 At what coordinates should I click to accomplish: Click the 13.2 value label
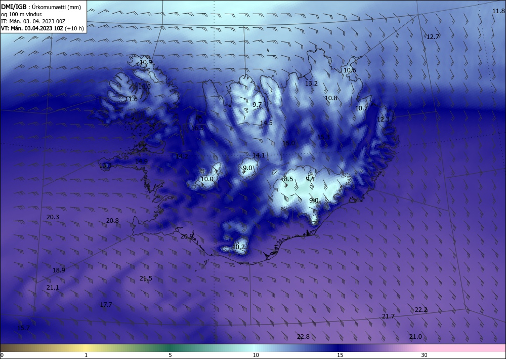(311, 83)
